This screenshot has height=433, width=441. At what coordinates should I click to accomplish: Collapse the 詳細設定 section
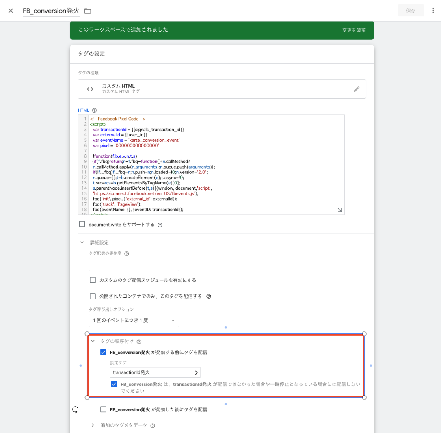click(x=82, y=242)
